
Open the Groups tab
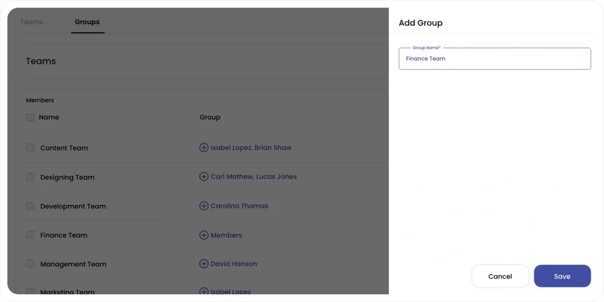[x=87, y=22]
